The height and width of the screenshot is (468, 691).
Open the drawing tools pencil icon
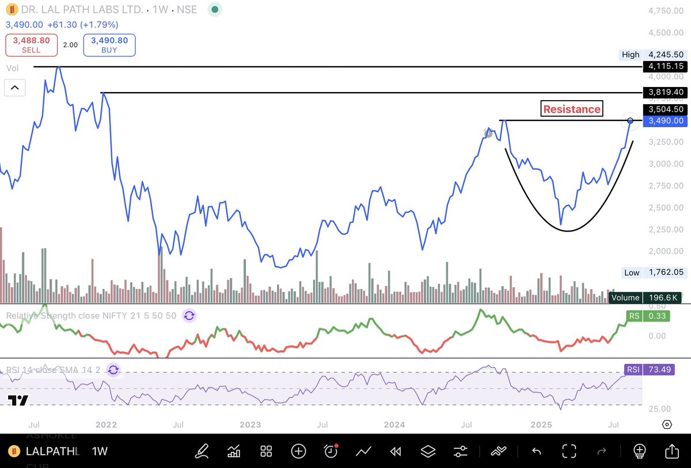pos(202,451)
